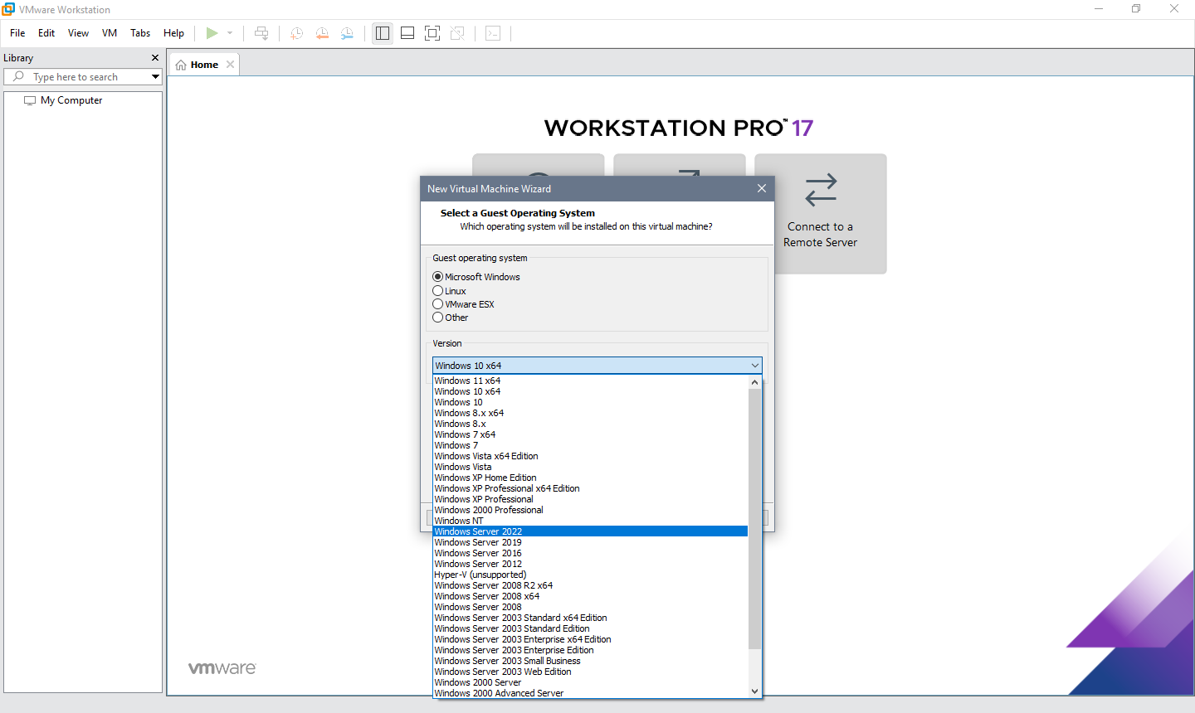Open the Edit menu

point(46,33)
